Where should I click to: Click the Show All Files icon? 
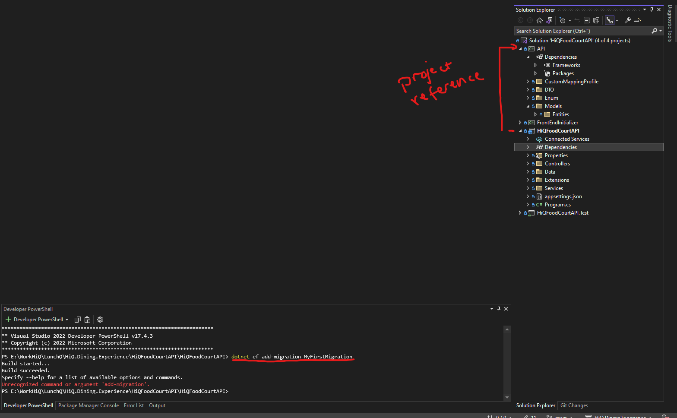[596, 20]
